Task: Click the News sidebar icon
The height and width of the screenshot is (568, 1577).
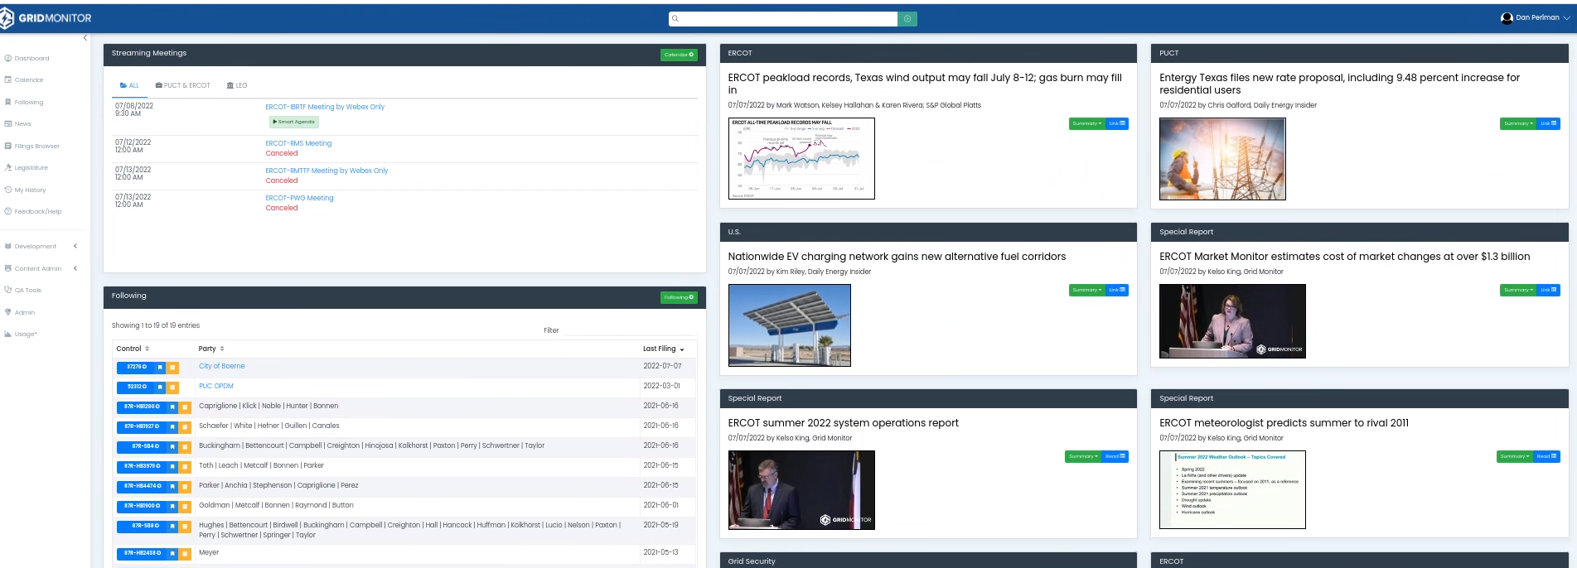Action: pyautogui.click(x=7, y=124)
